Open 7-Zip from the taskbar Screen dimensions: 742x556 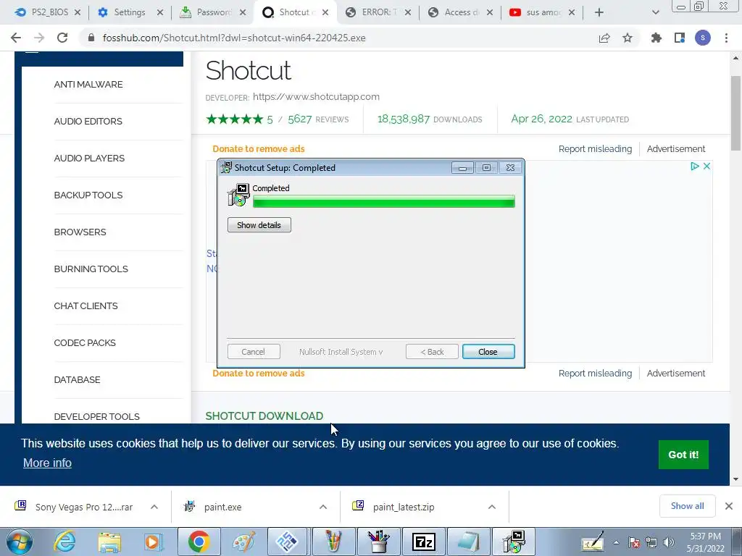click(x=424, y=542)
